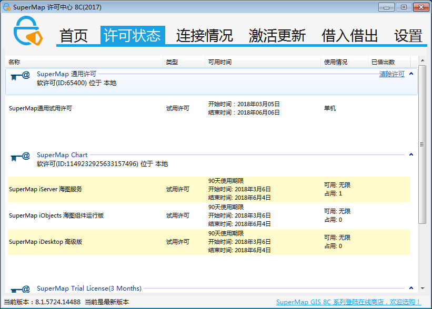Select the SuperMap iServer 海图服务 row
The width and height of the screenshot is (432, 309).
[209, 189]
